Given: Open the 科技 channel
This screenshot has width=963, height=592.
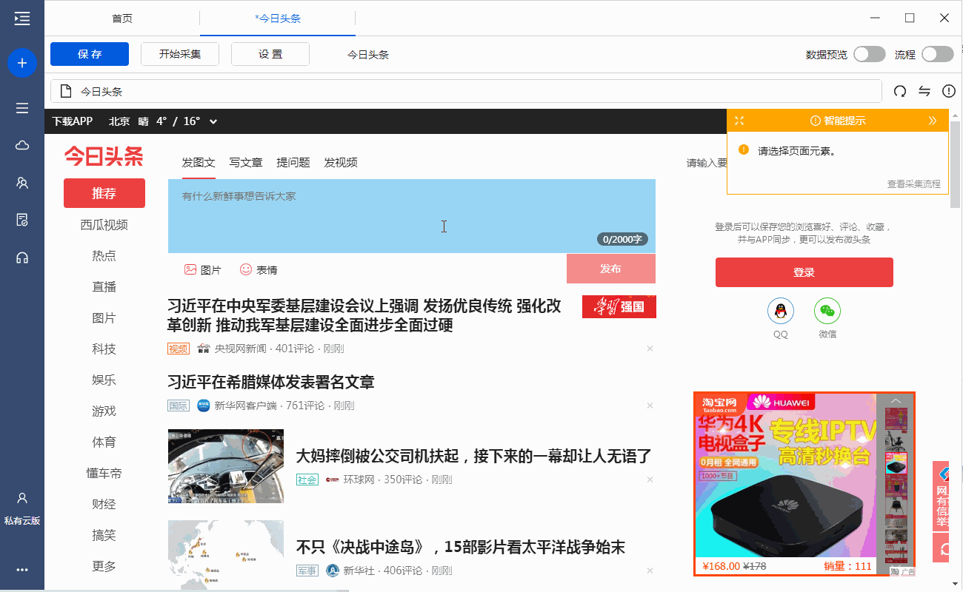Looking at the screenshot, I should pyautogui.click(x=104, y=349).
